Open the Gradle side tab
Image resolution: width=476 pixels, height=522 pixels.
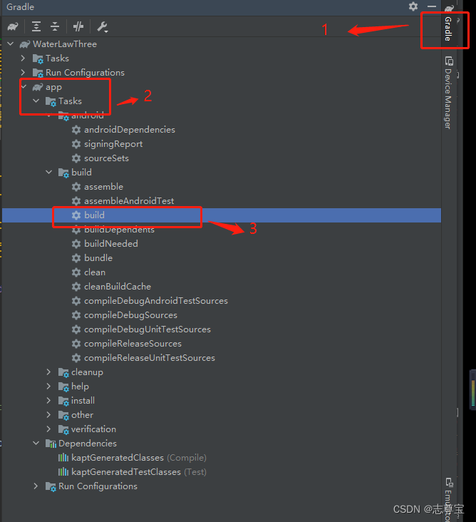[x=448, y=29]
